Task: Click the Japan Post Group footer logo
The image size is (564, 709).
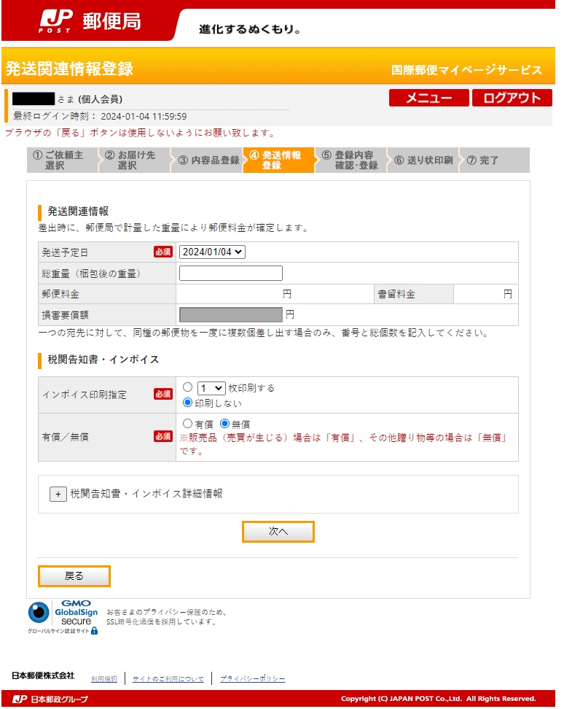Action: click(50, 700)
